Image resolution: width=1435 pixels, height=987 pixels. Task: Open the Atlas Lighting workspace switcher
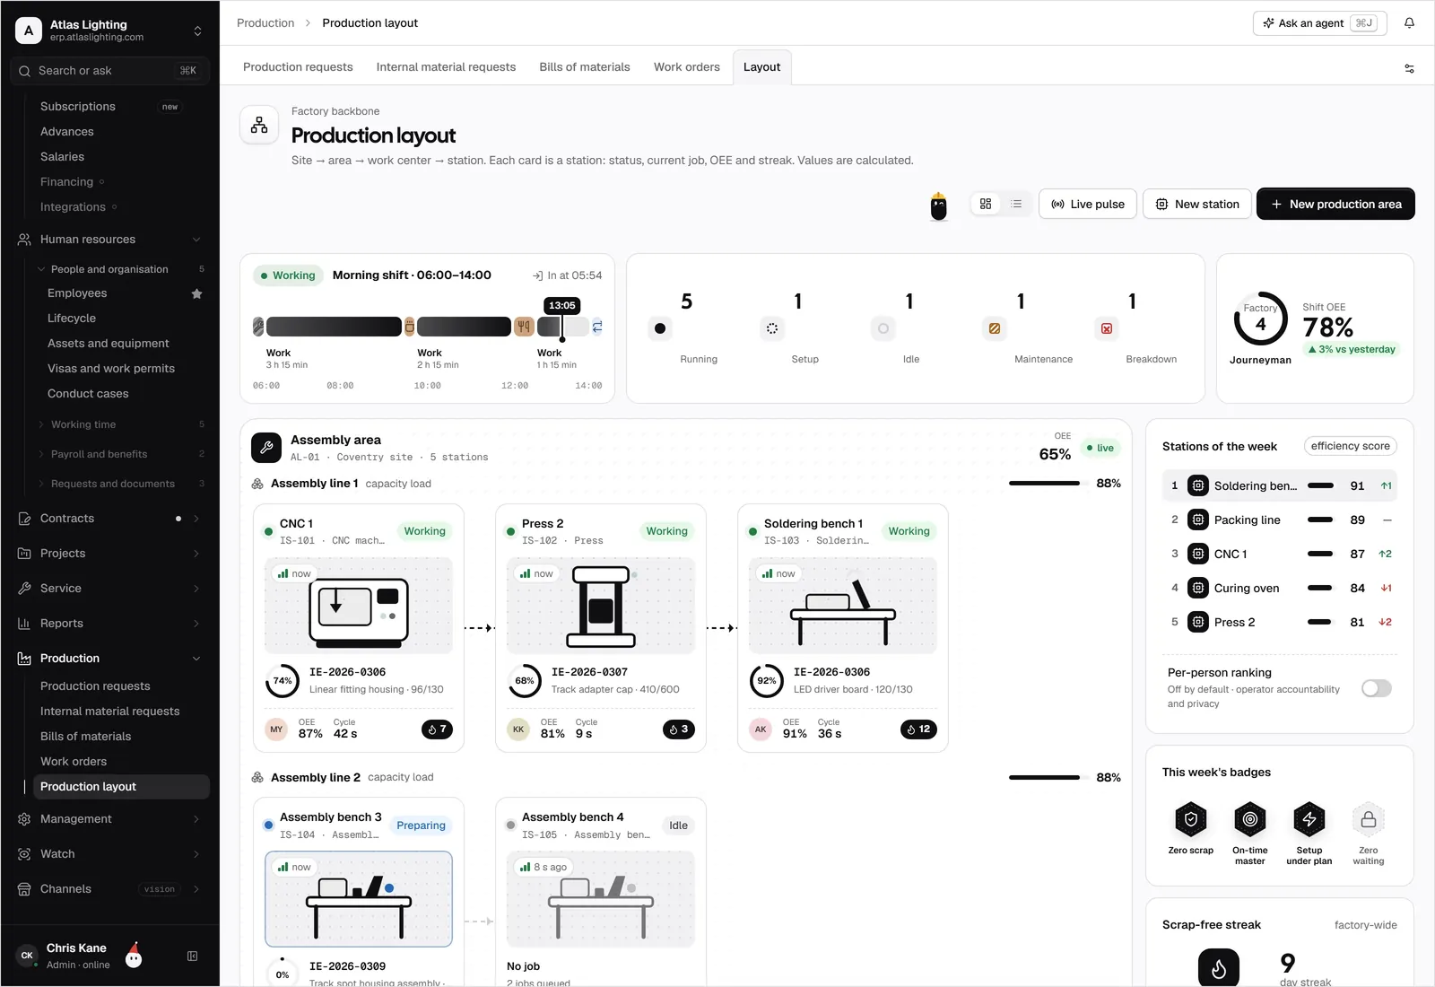[109, 31]
